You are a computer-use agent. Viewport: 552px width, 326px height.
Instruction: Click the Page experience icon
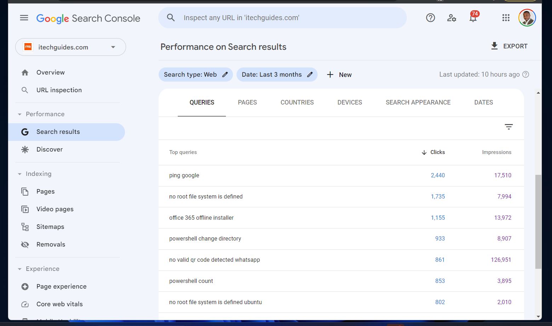coord(25,286)
